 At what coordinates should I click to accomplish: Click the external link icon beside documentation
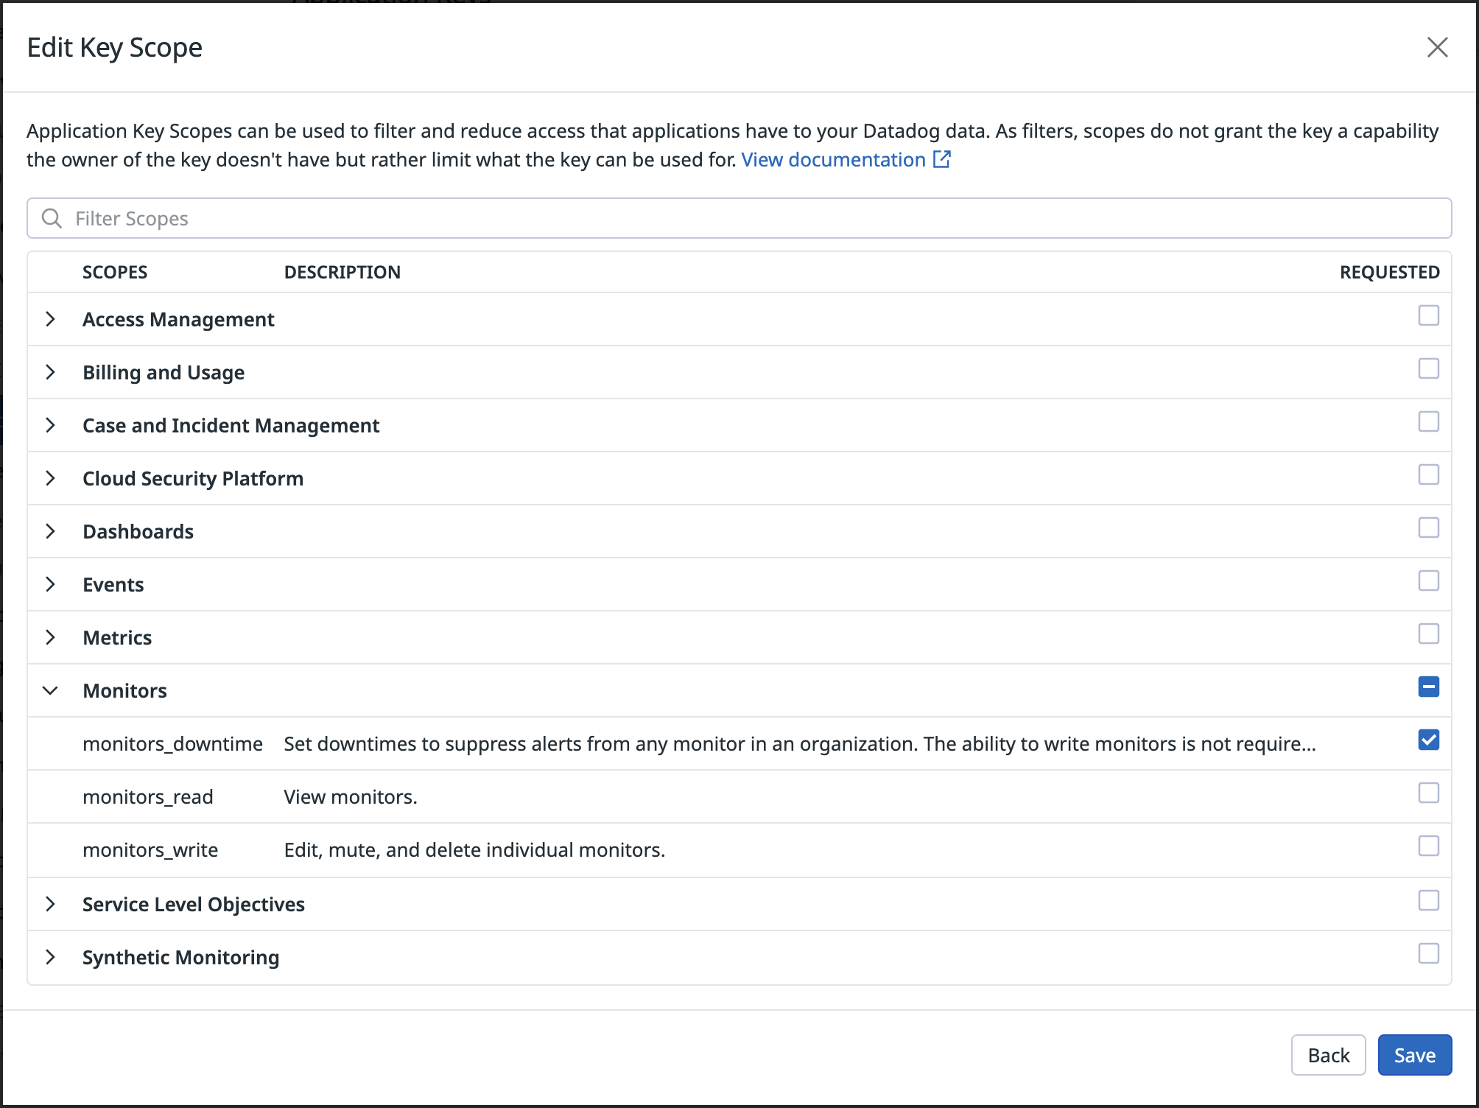(941, 159)
